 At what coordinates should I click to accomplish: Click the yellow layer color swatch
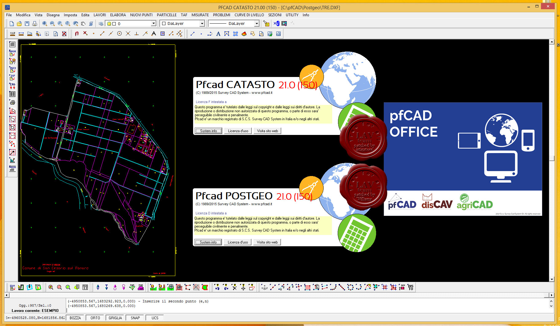click(109, 24)
